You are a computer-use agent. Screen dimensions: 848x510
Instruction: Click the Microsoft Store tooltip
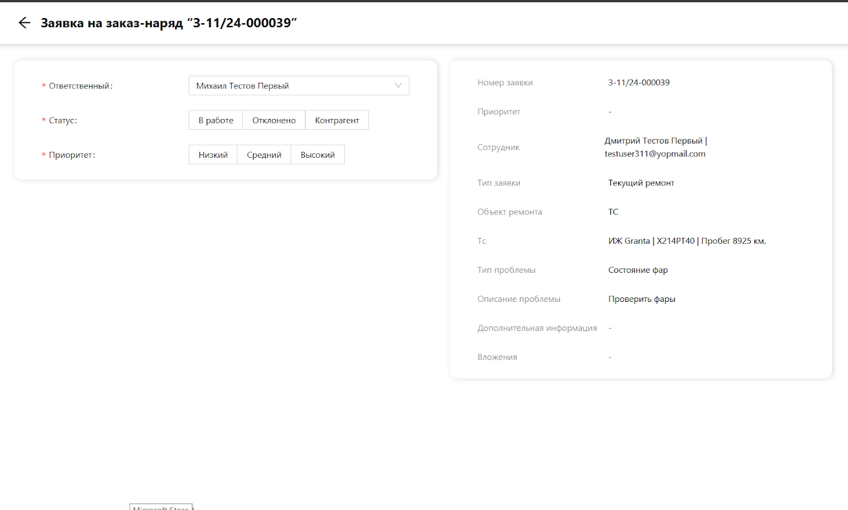point(161,507)
